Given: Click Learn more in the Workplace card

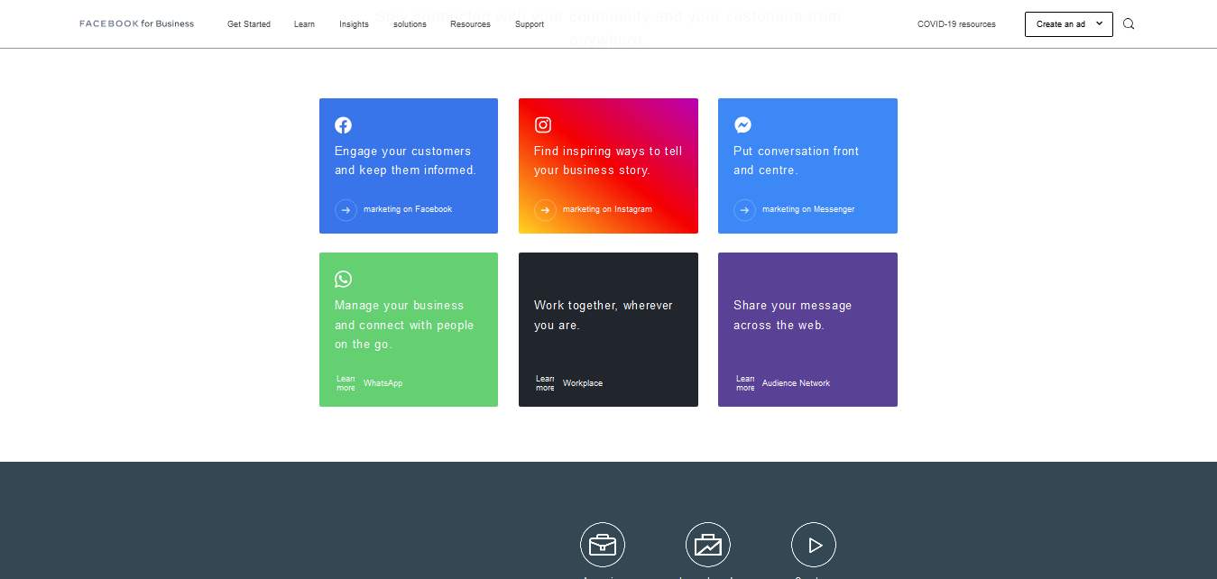Looking at the screenshot, I should [x=545, y=383].
